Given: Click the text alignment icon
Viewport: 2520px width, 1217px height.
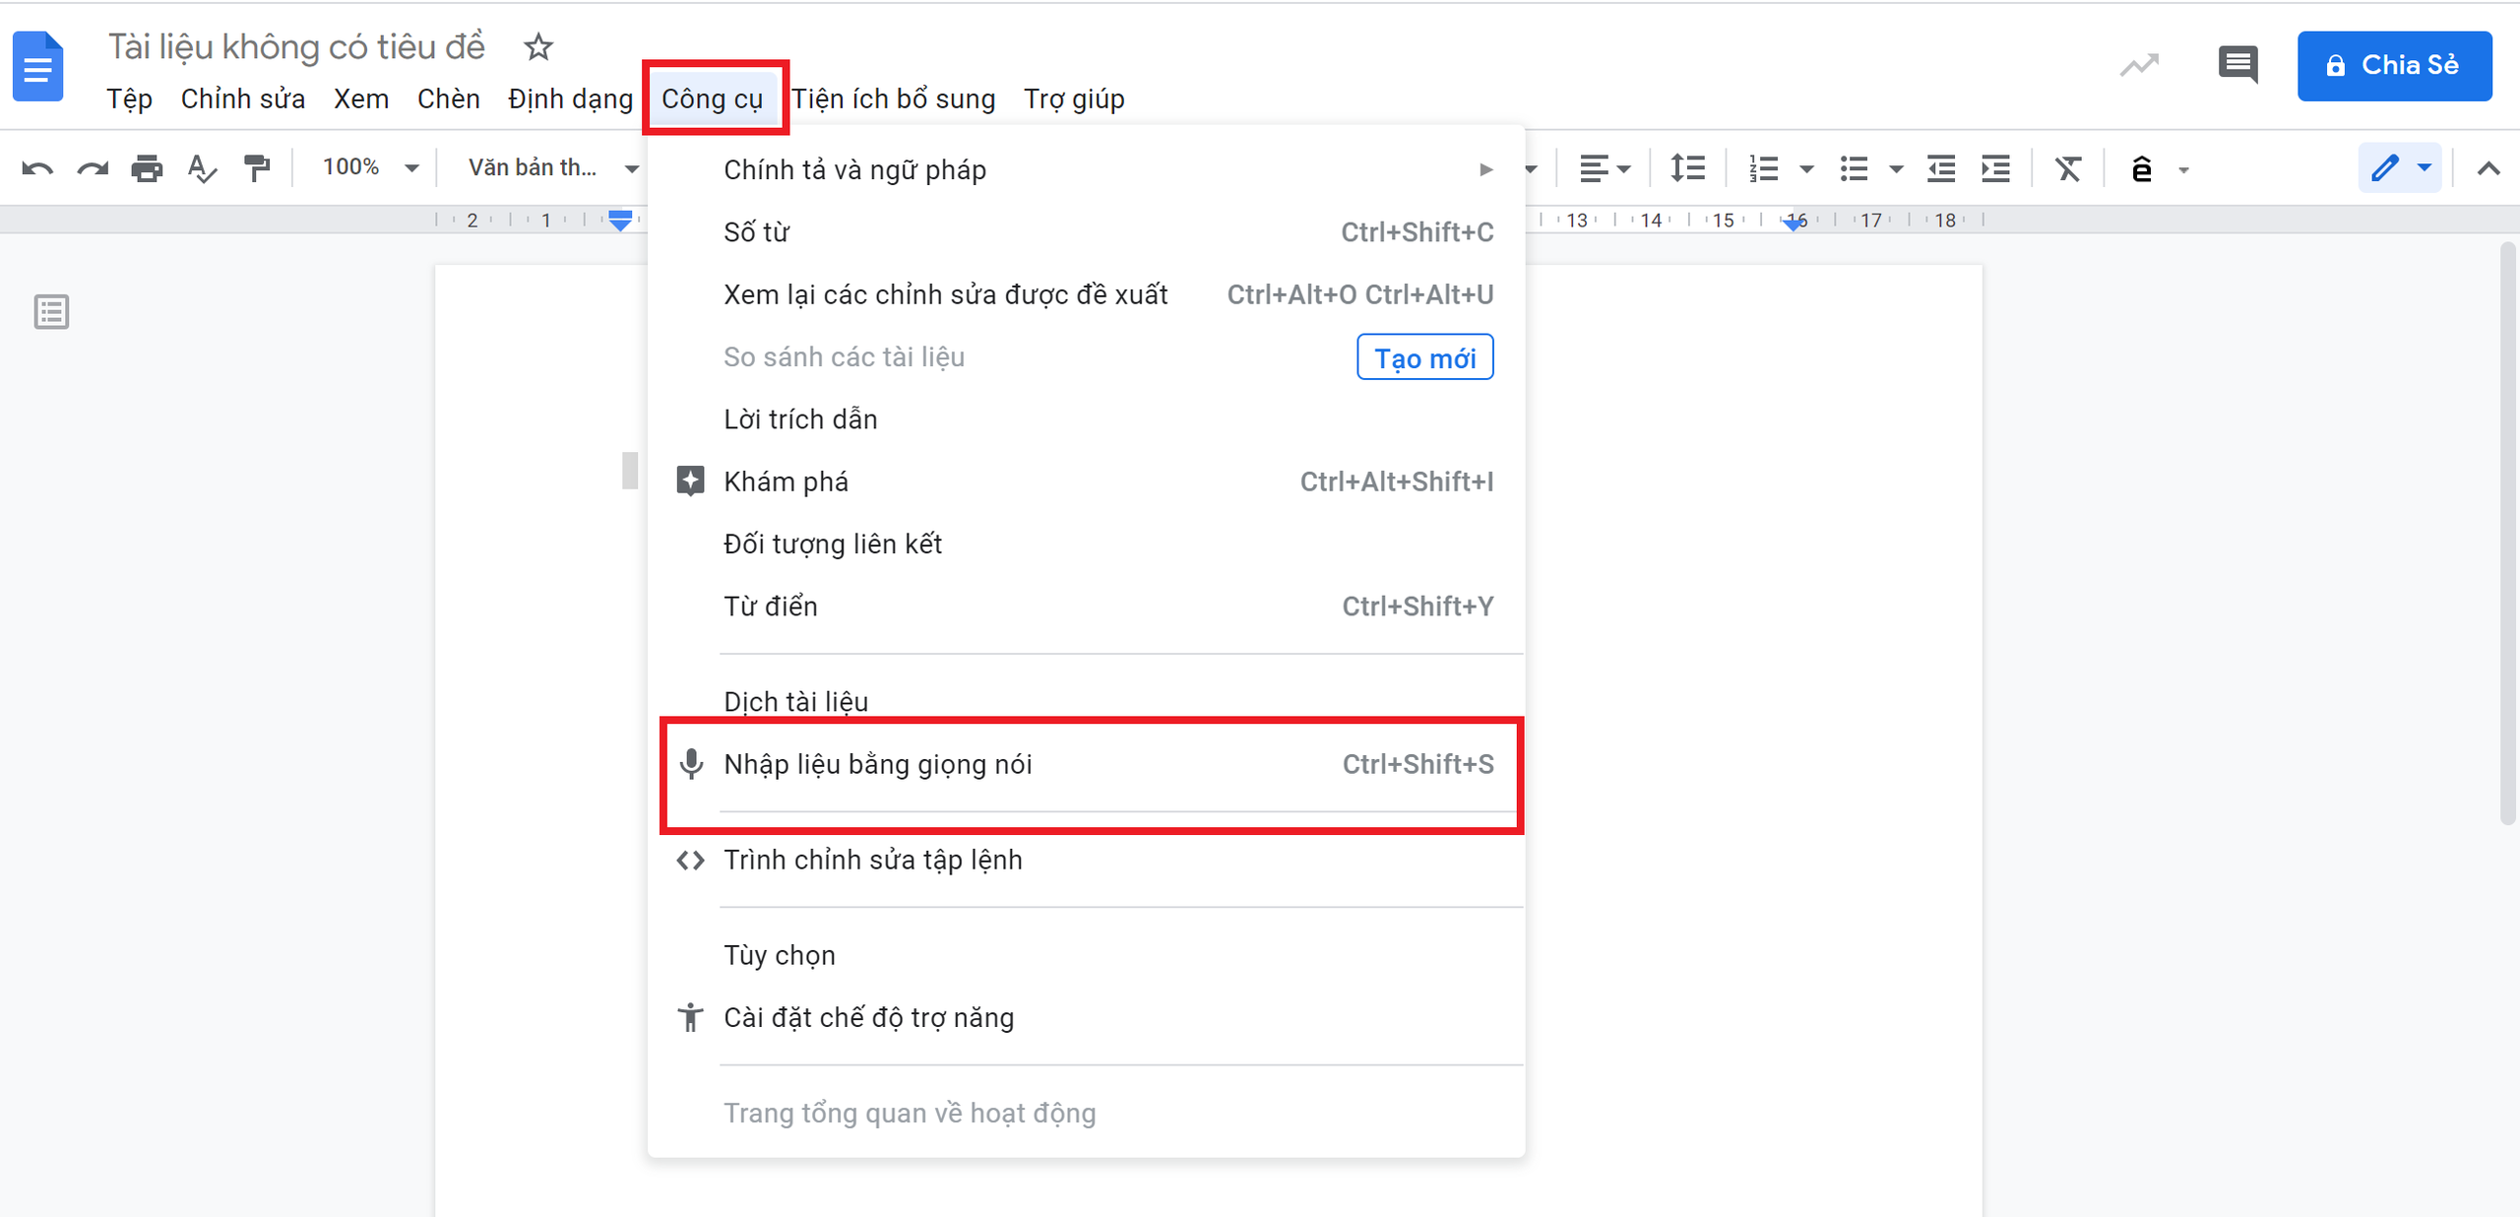Looking at the screenshot, I should click(1591, 168).
